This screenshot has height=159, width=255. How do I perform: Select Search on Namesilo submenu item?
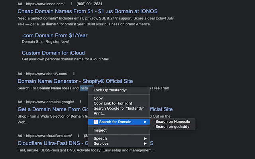click(x=173, y=122)
